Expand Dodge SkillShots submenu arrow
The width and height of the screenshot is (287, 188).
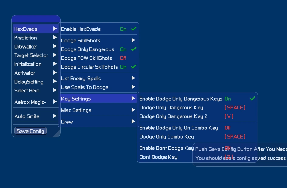133,40
